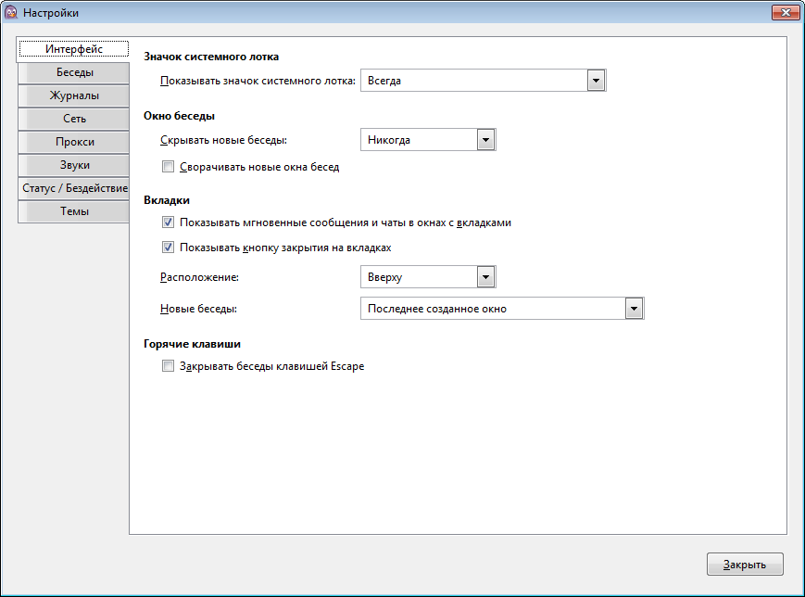The width and height of the screenshot is (805, 597).
Task: Enable Закрывать беседы клавишей Escape
Action: pyautogui.click(x=168, y=366)
